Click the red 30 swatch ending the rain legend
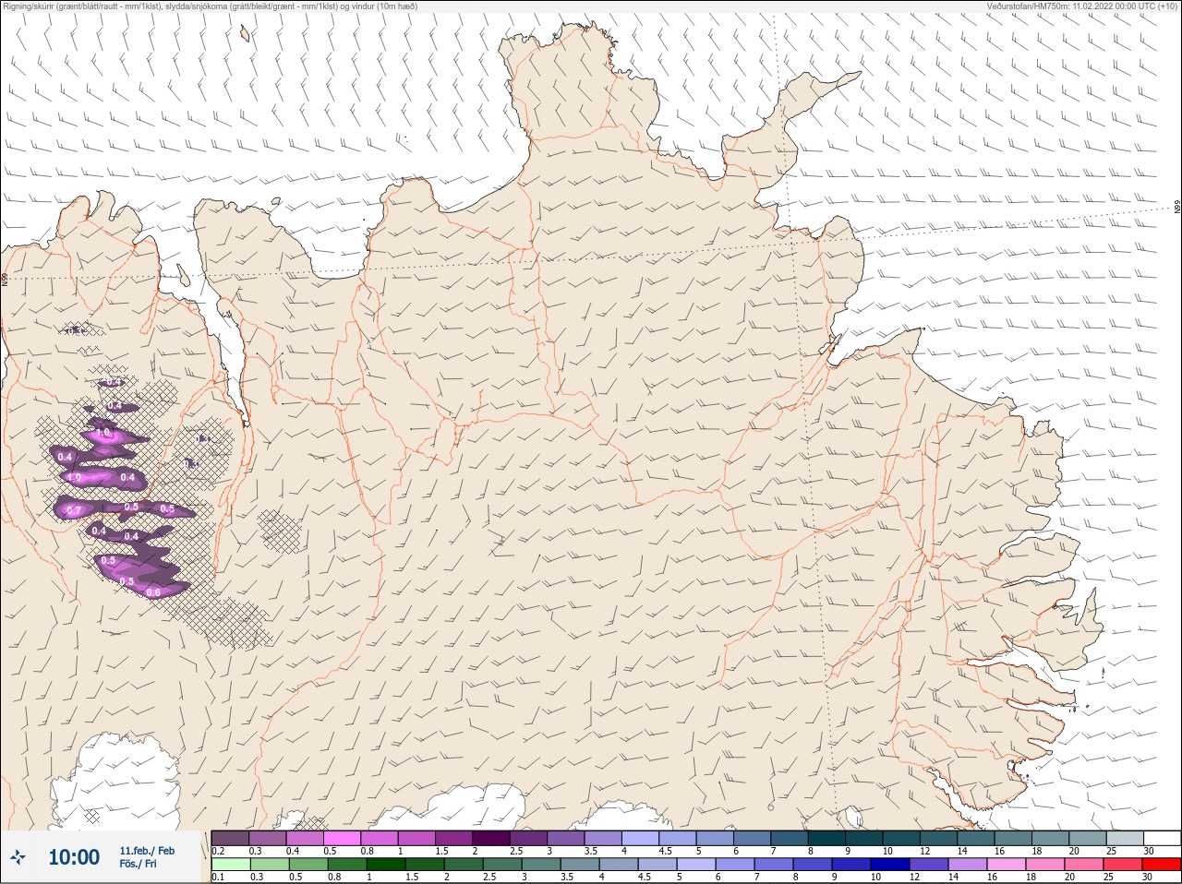This screenshot has height=884, width=1182. (x=1162, y=865)
